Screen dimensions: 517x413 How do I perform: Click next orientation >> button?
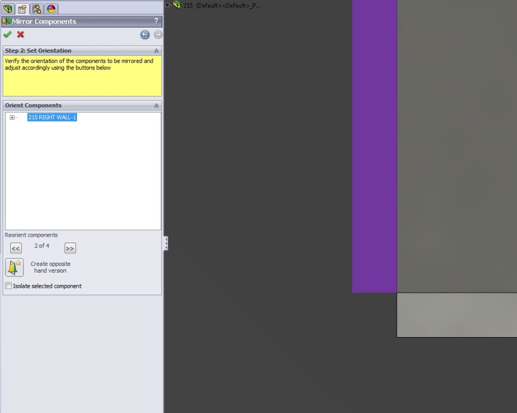click(70, 248)
